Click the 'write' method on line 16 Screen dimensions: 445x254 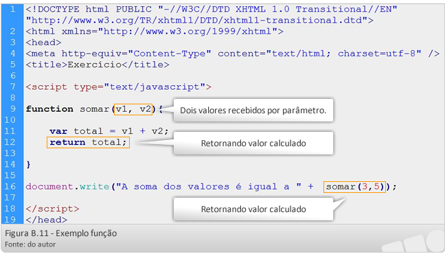tap(95, 187)
